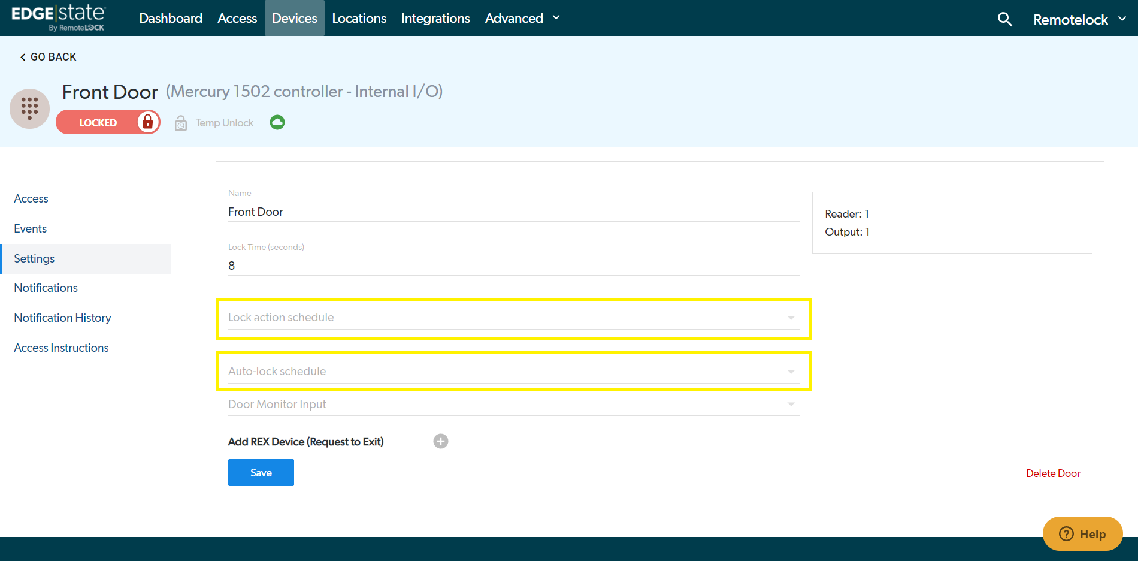Add a REX device with plus icon
This screenshot has height=561, width=1138.
(x=440, y=441)
